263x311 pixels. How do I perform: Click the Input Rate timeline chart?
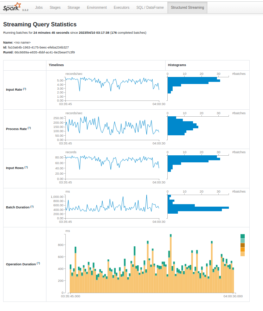[112, 89]
